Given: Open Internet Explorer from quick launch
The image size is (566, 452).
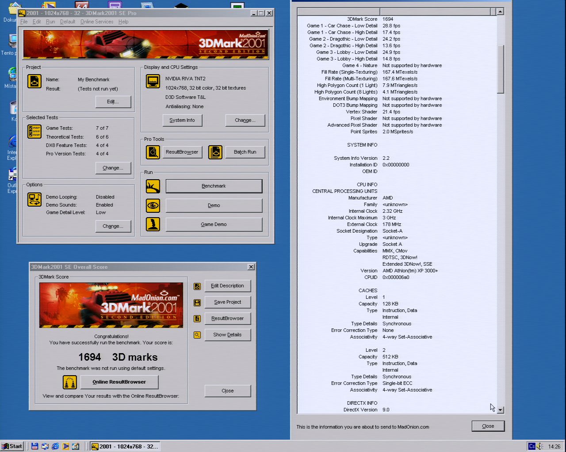Looking at the screenshot, I should [55, 446].
